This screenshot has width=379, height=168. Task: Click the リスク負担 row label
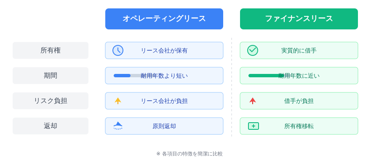point(51,101)
